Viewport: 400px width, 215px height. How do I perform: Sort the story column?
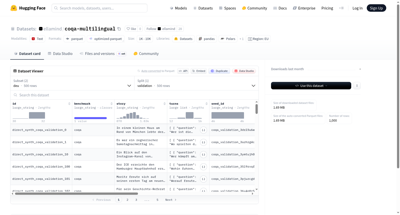click(x=164, y=104)
